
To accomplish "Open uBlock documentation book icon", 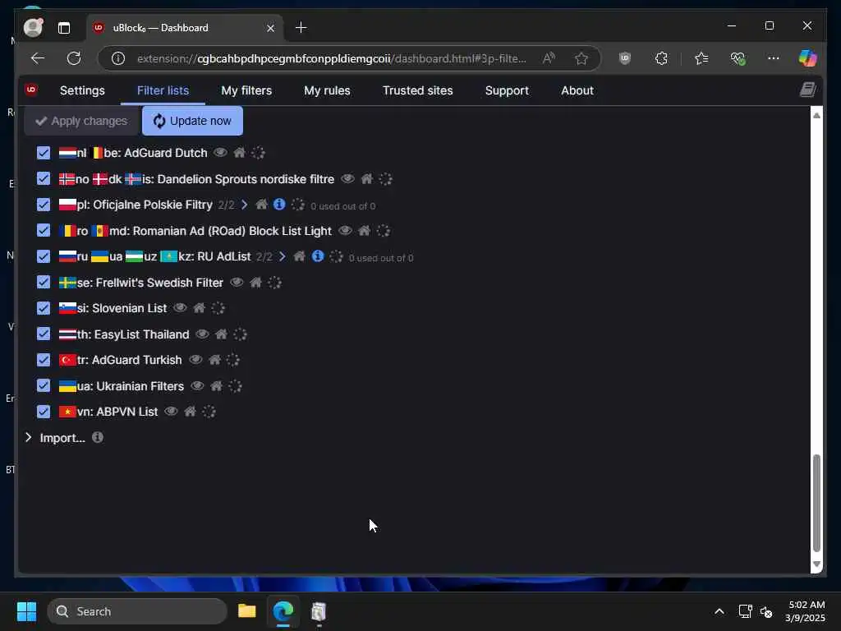I will pos(808,90).
